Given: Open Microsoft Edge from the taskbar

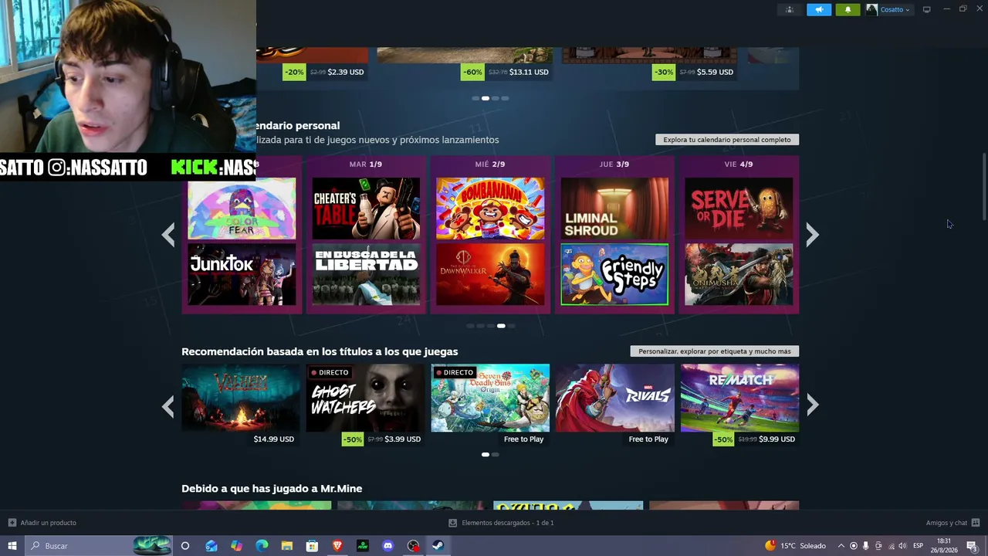Looking at the screenshot, I should [x=262, y=546].
